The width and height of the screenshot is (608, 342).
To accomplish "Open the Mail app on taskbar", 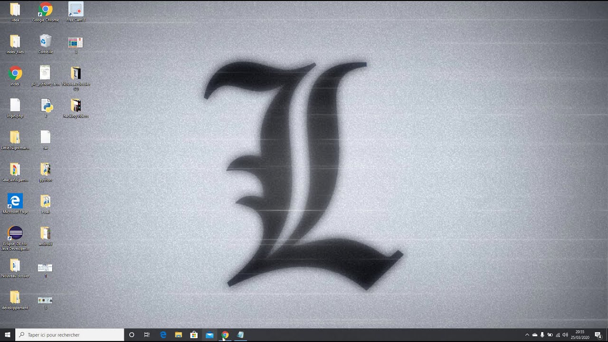I will (x=209, y=335).
